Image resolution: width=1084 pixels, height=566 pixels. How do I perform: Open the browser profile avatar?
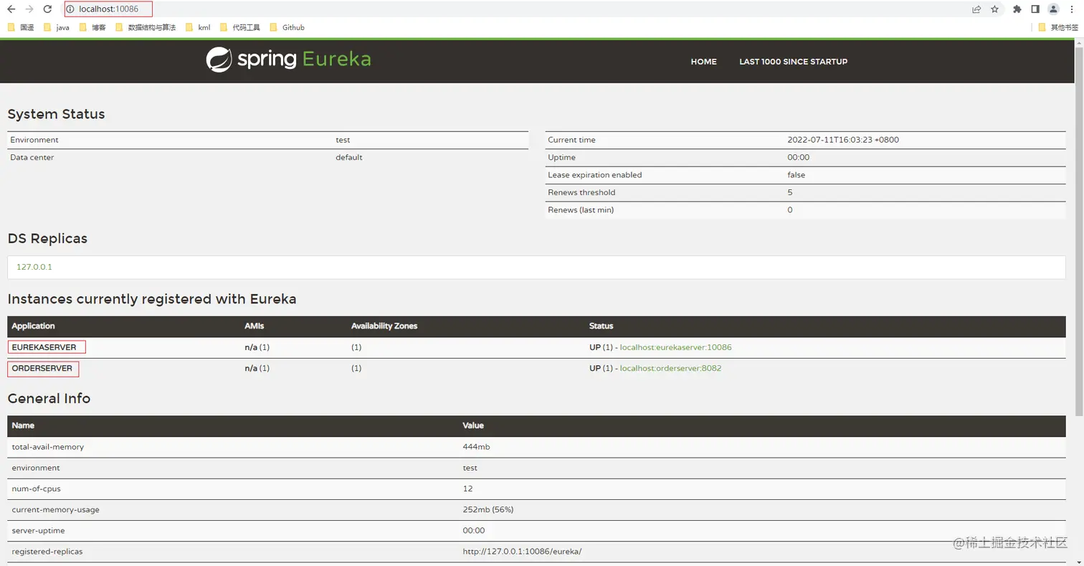click(1053, 9)
